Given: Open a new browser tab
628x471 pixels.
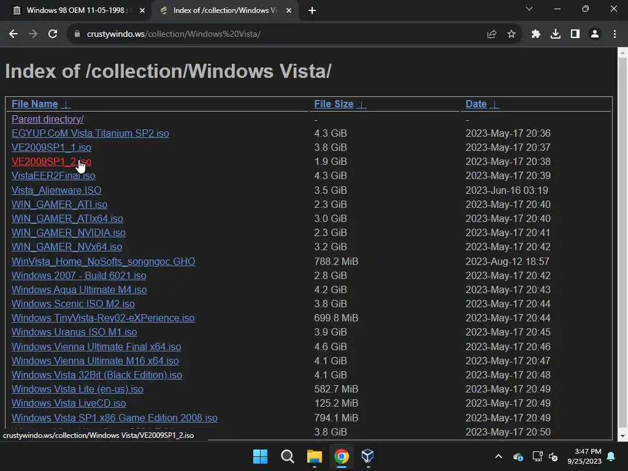Looking at the screenshot, I should (312, 11).
